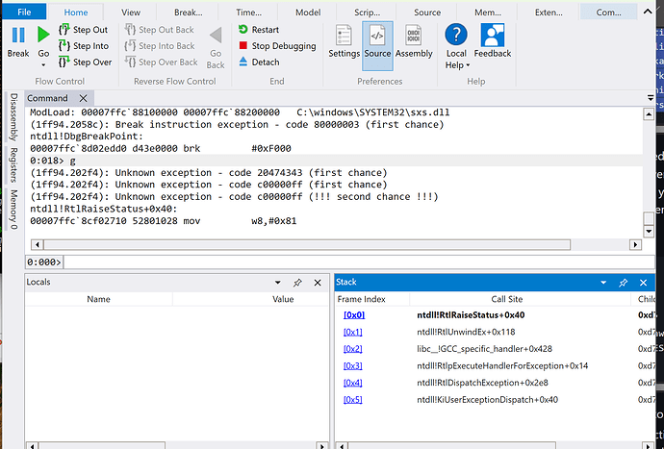Open stack frame [0x4] link
This screenshot has height=449, width=664.
click(353, 383)
